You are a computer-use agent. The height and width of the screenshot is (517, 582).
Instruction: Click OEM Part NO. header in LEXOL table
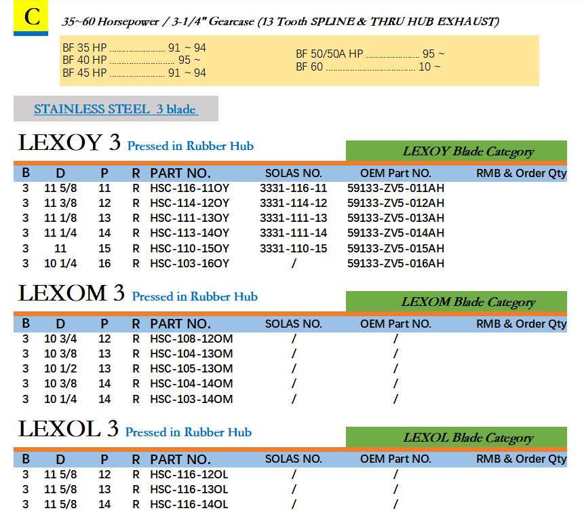pos(395,459)
